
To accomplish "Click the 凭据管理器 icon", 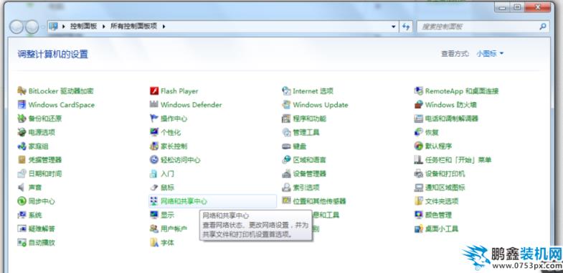I will [x=22, y=159].
